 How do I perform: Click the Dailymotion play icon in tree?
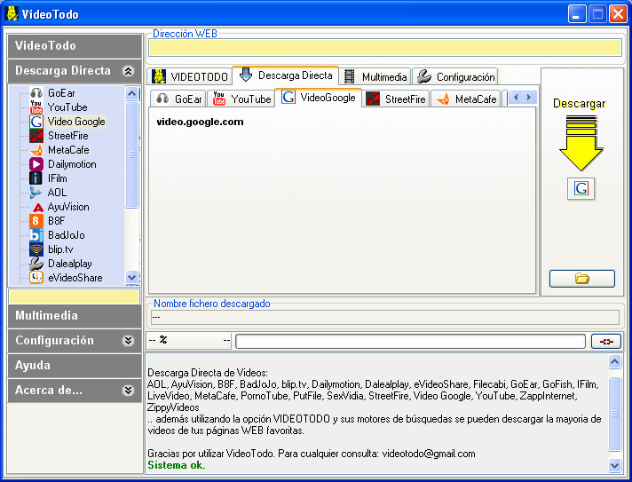pyautogui.click(x=36, y=164)
